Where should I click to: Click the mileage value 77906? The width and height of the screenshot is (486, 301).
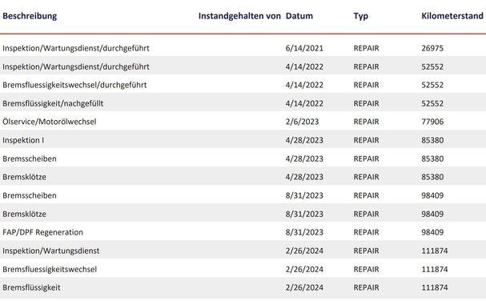point(432,122)
